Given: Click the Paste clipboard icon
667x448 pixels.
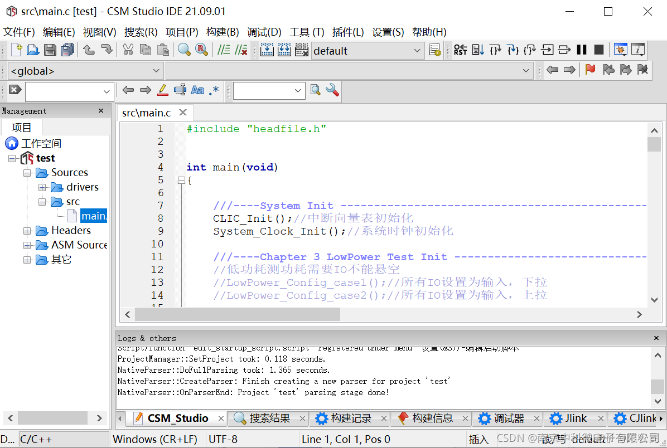Looking at the screenshot, I should click(x=163, y=50).
